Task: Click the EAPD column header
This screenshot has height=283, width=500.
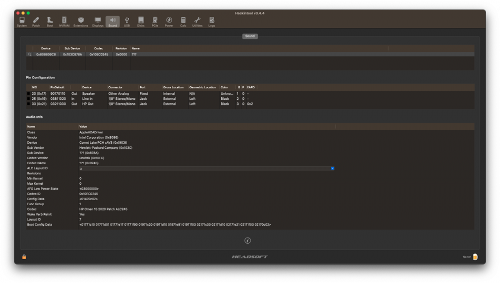Action: click(251, 87)
